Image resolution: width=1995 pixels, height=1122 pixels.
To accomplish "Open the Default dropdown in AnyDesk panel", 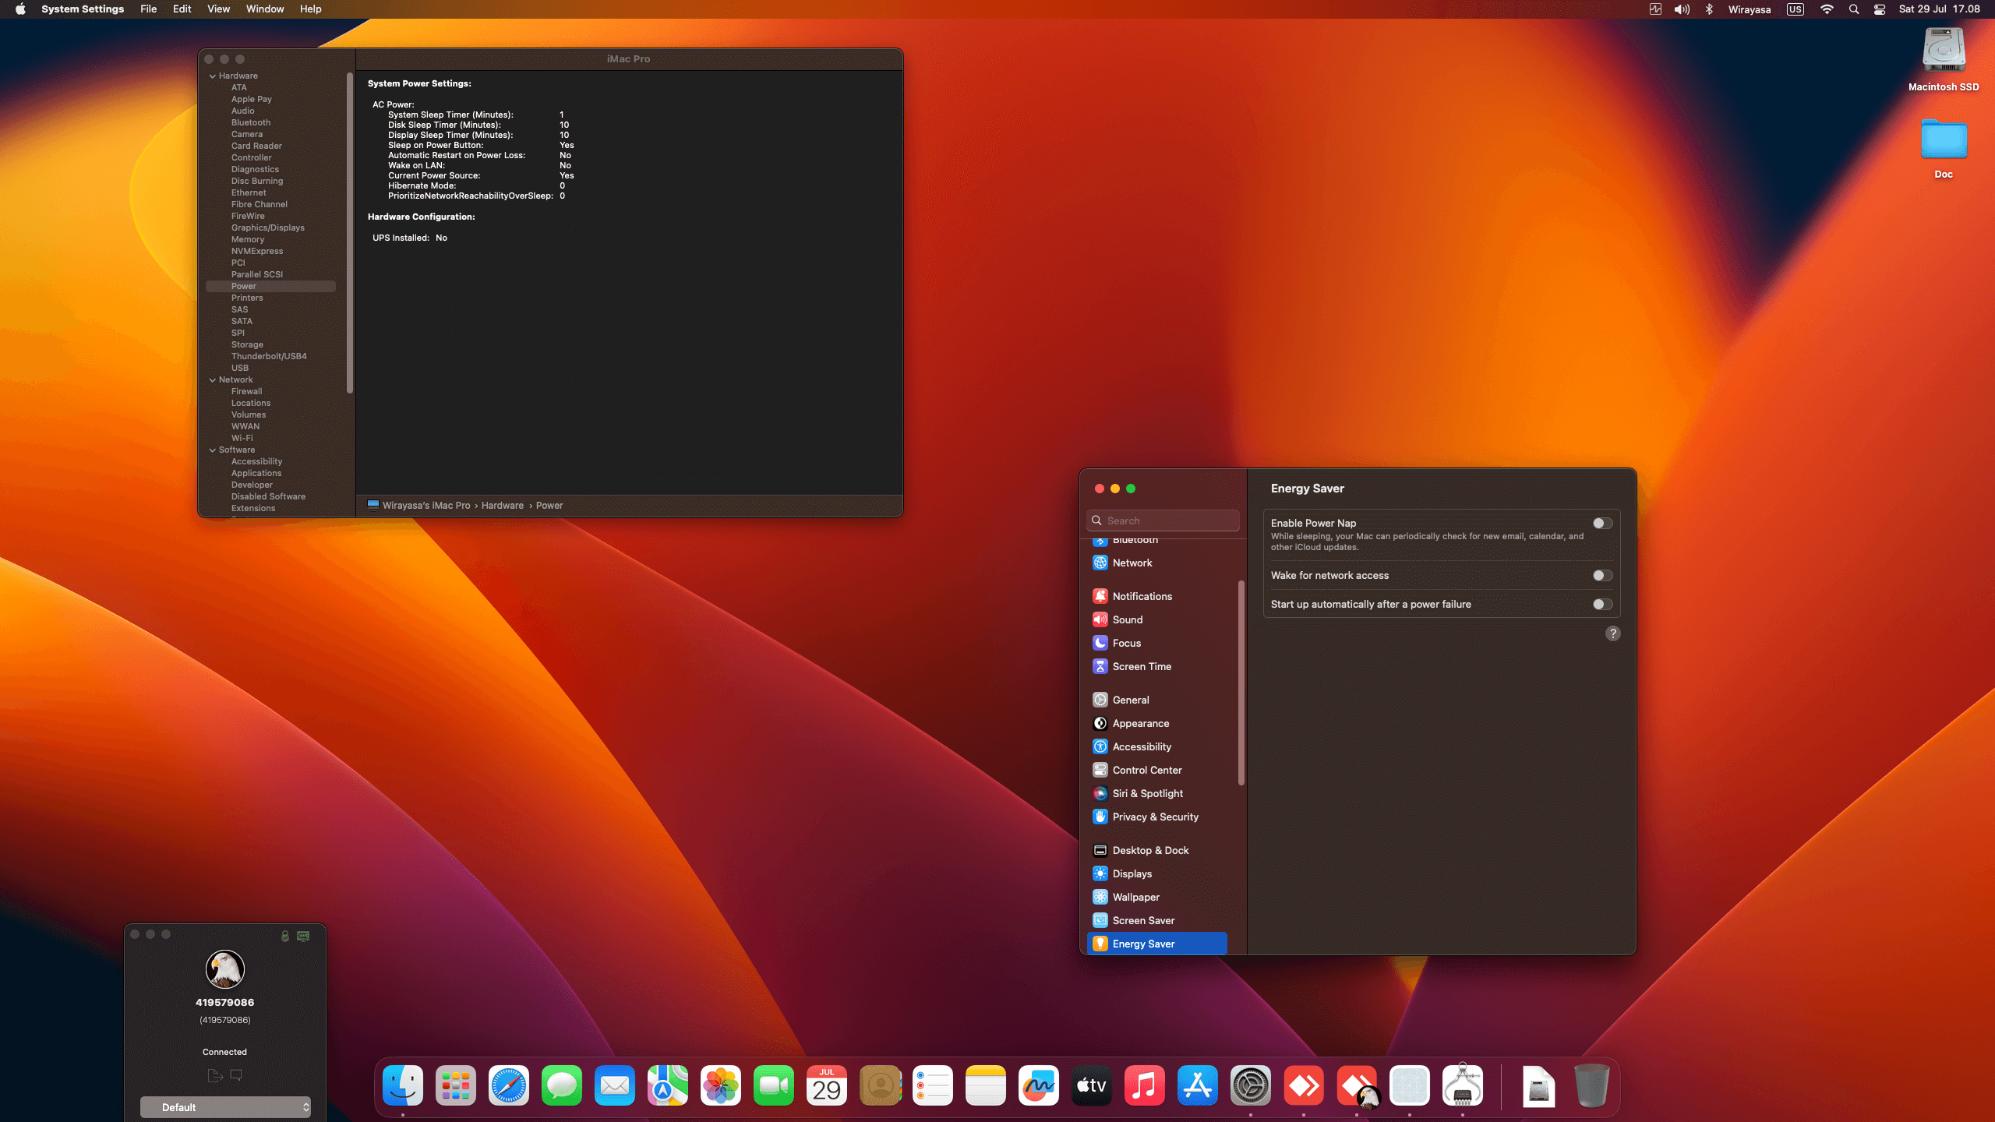I will tap(225, 1107).
